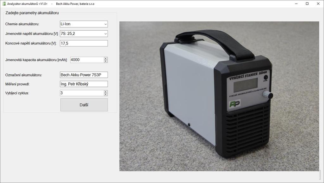Open the Jmenovité napětí 7S: 25,2 dropdown

[84, 34]
